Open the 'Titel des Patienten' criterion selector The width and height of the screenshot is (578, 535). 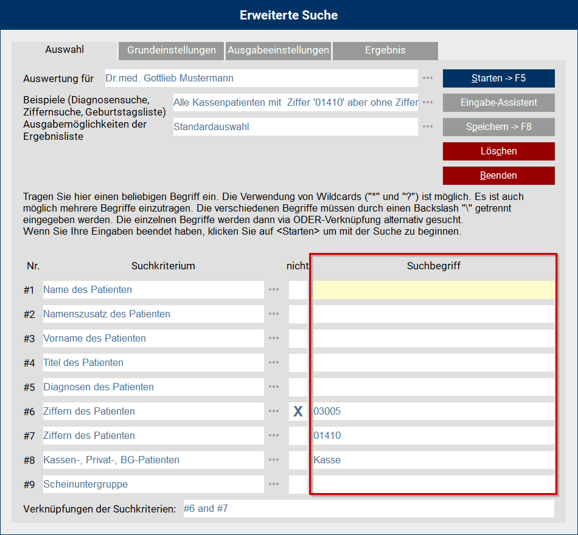pos(153,363)
